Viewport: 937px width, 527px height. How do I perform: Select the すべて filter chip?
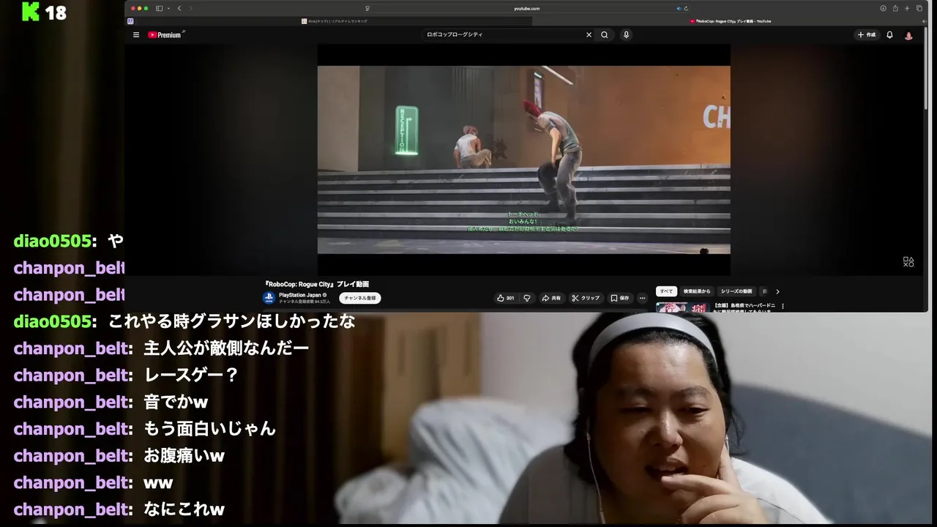(x=666, y=291)
